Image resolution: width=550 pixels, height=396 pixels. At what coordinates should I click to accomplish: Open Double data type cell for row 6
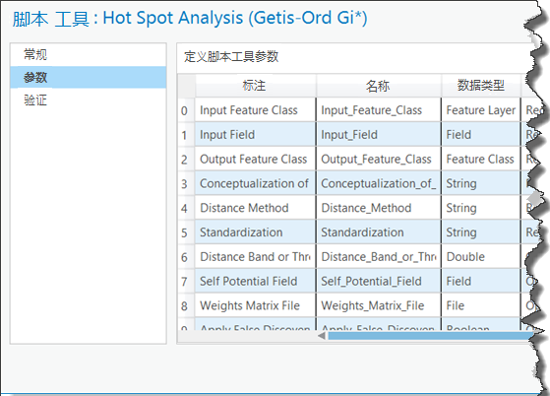[481, 257]
